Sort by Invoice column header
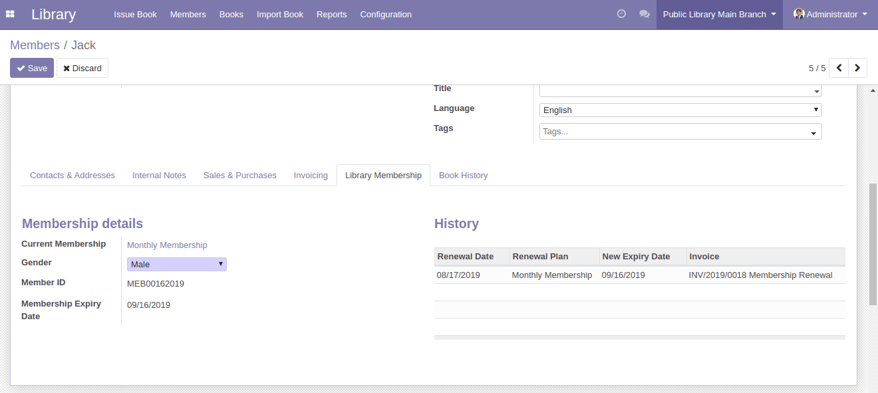The image size is (878, 393). [x=766, y=257]
